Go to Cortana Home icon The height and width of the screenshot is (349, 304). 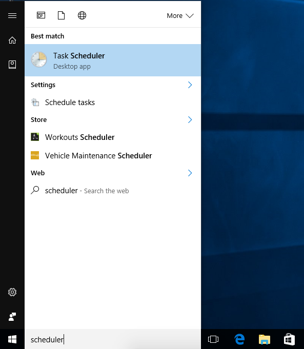tap(12, 40)
